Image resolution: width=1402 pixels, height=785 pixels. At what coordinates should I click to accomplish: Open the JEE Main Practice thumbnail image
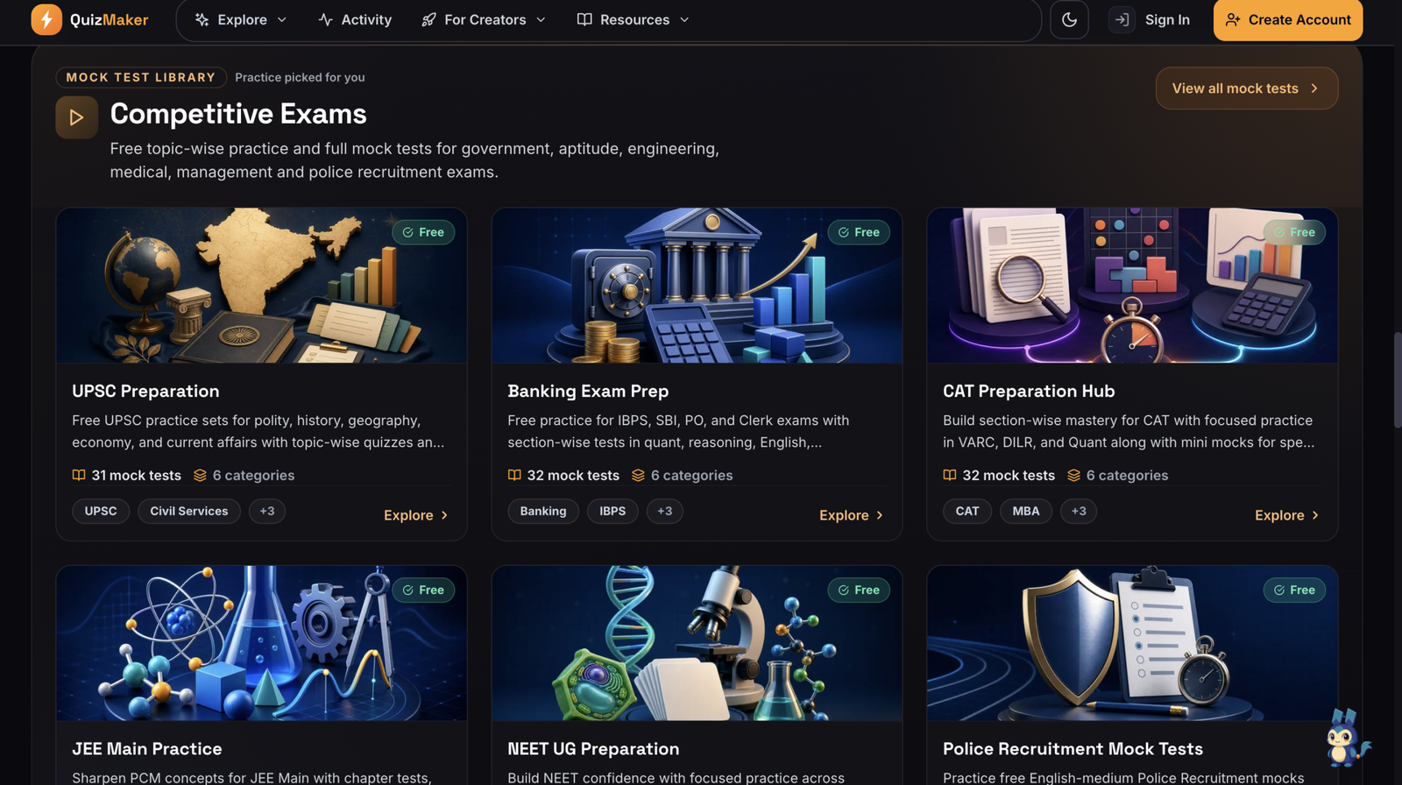[261, 643]
